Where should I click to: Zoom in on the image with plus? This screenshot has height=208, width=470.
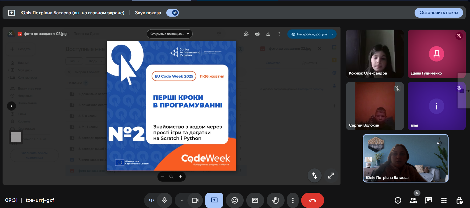point(181,177)
